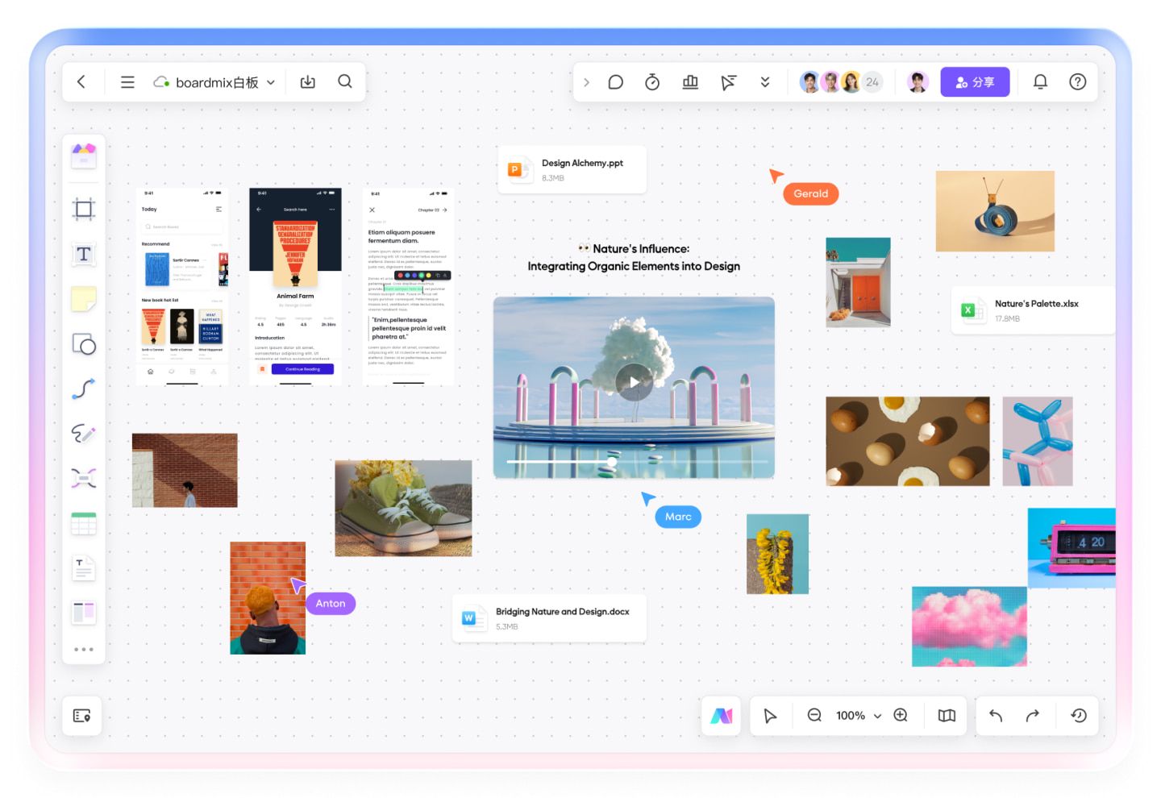Toggle the minimap view
The width and height of the screenshot is (1161, 798).
click(947, 716)
